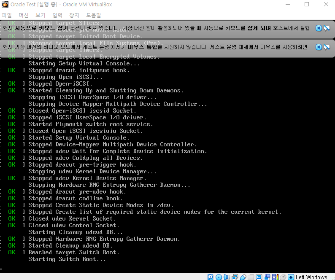The image size is (335, 280).
Task: Click 'Stopped udev Wait for Complete Device Initialization.'
Action: 118,151
